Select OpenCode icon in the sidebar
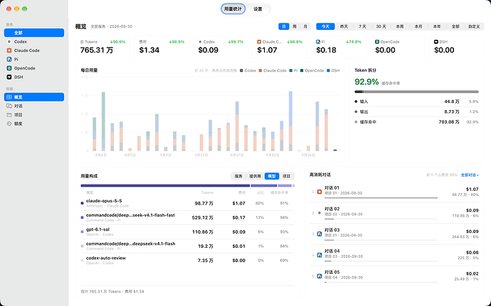491x306 pixels. click(9, 68)
